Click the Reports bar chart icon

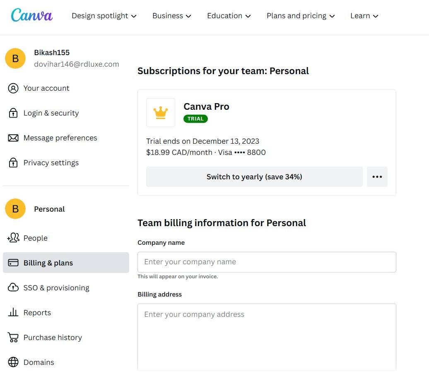tap(13, 313)
